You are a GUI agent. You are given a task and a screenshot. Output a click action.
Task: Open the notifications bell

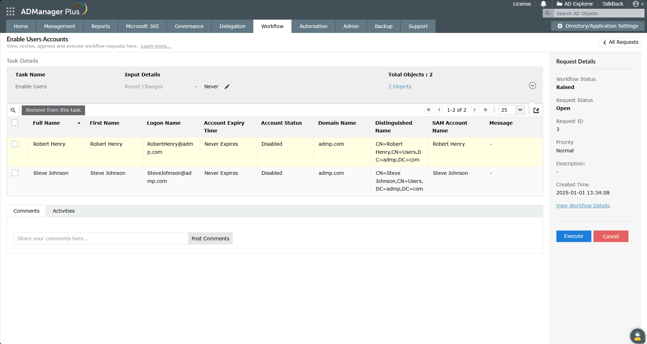coord(543,4)
